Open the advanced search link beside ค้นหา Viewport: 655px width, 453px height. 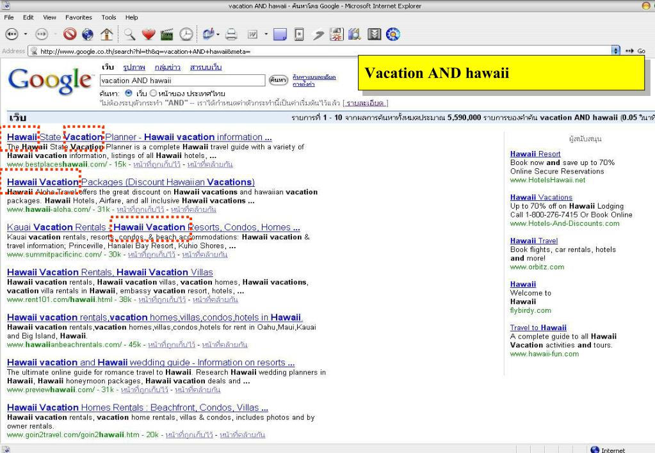click(x=314, y=77)
